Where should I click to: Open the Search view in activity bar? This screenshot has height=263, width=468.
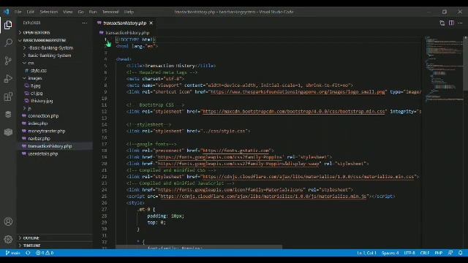pyautogui.click(x=8, y=42)
